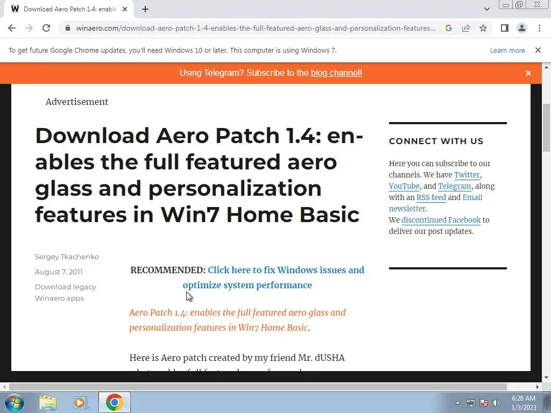Viewport: 551px width, 413px height.
Task: Open the Windows Start menu
Action: click(x=14, y=402)
